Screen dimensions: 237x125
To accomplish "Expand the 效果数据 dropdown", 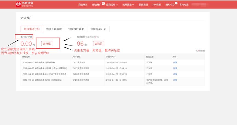I will click(x=128, y=5).
